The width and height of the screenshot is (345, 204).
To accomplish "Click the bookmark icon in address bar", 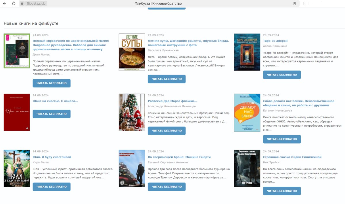I will coord(294,3).
